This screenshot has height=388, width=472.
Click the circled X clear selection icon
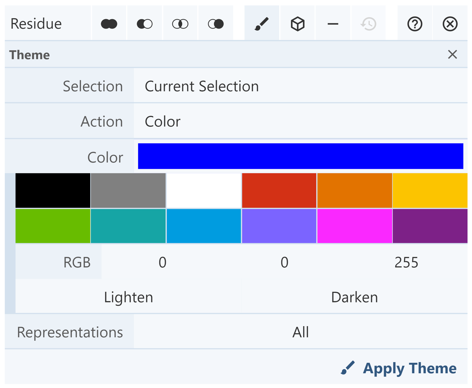pos(450,24)
